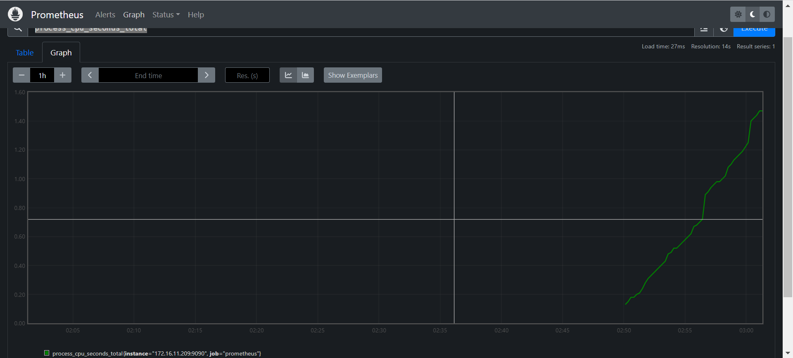Screen dimensions: 793x358
Task: Move end time backward with left chevron
Action: tap(90, 75)
